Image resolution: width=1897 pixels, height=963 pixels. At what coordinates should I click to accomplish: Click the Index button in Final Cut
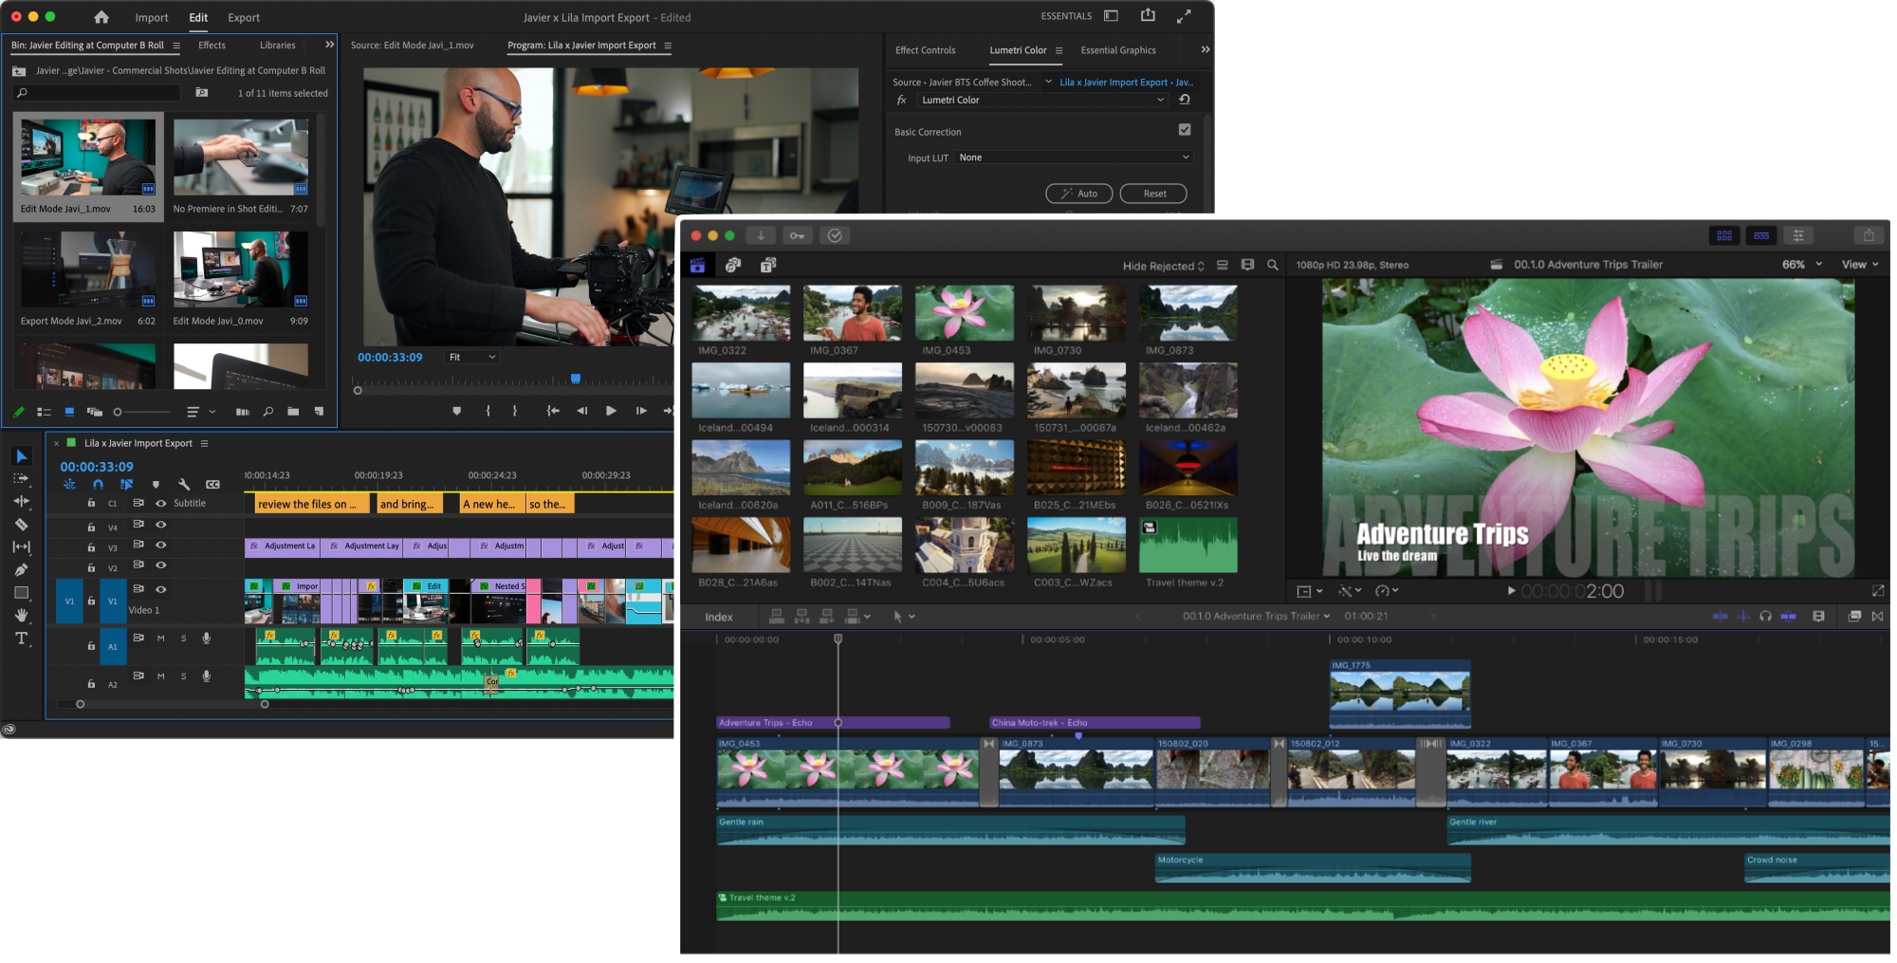click(x=718, y=617)
